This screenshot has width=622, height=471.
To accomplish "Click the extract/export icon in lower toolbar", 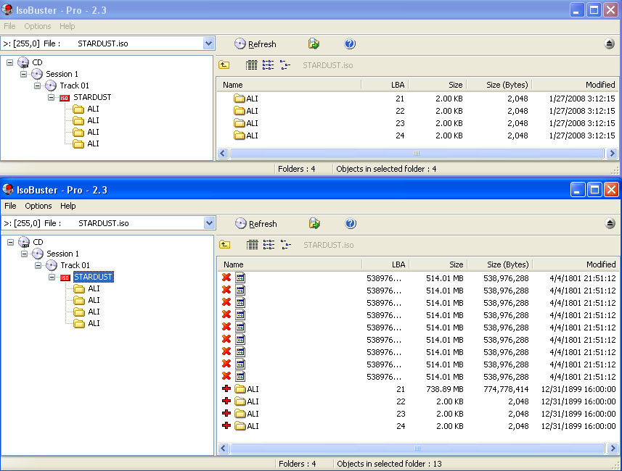I will click(x=314, y=223).
